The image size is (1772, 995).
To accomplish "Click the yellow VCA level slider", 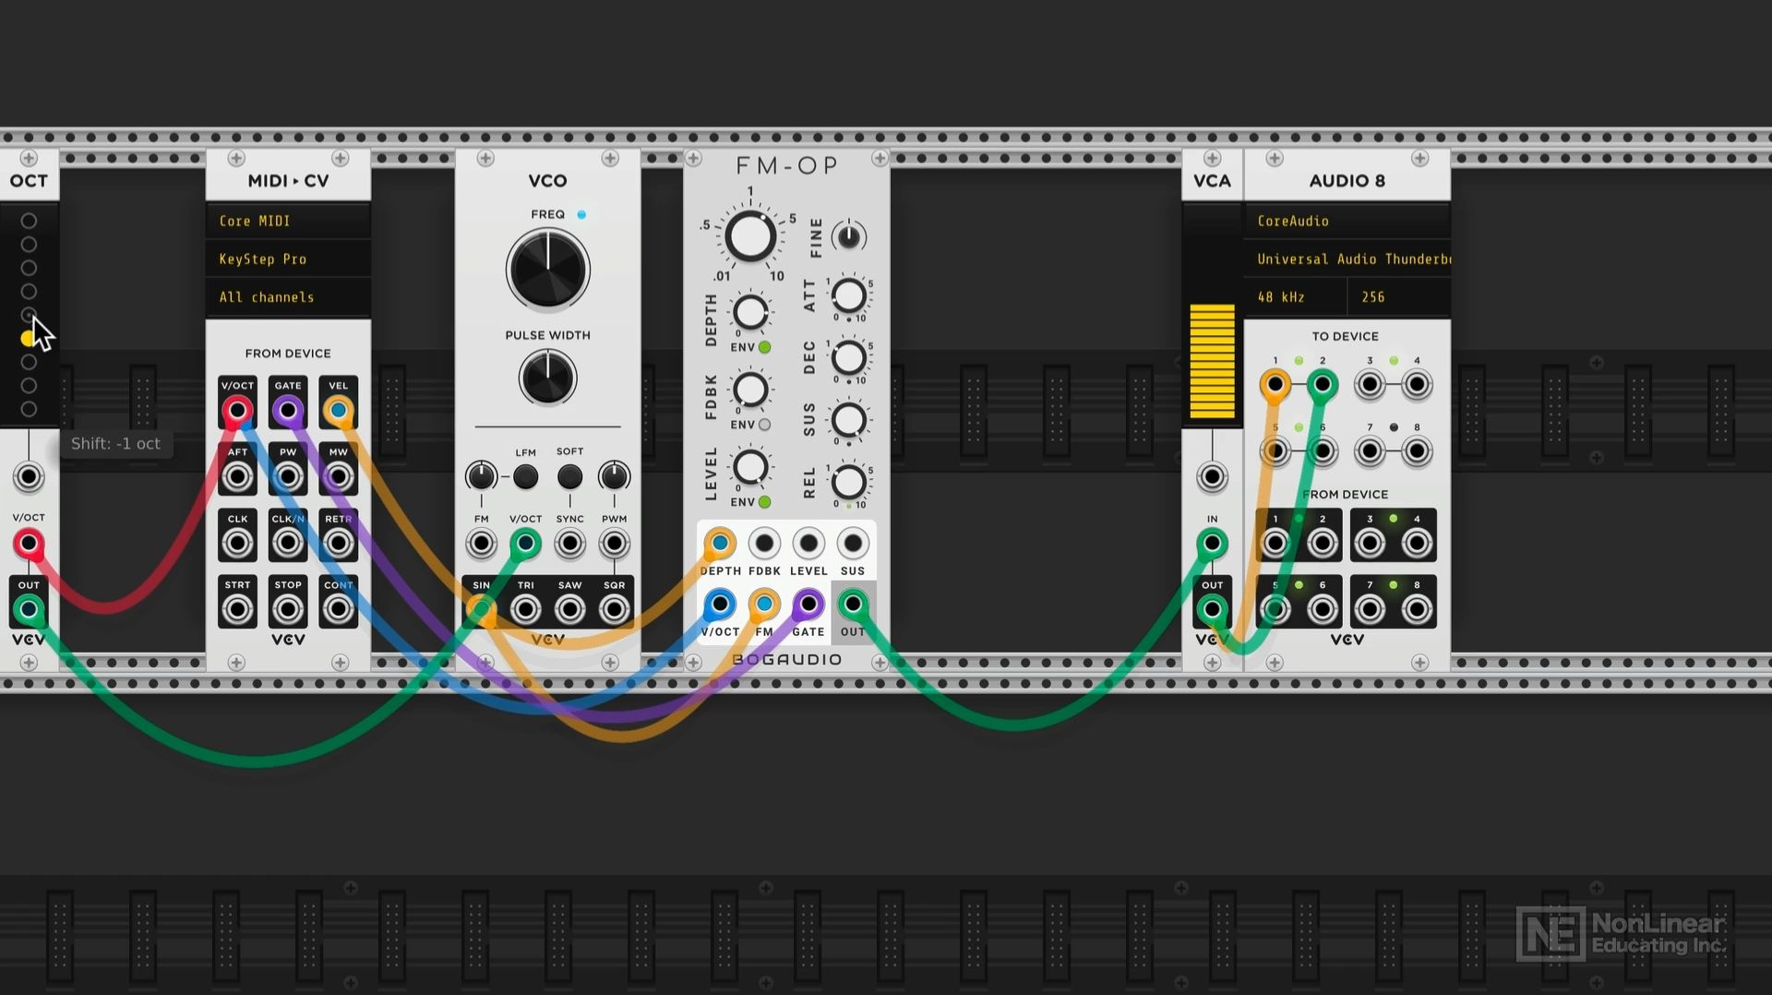I will pos(1212,361).
